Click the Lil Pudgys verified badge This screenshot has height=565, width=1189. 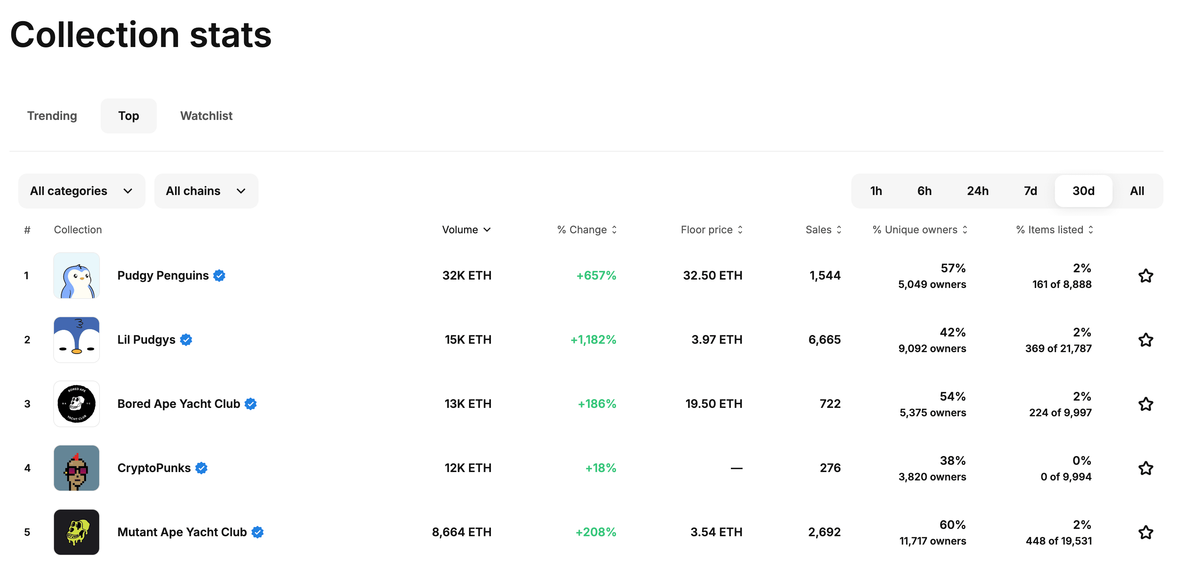pyautogui.click(x=186, y=339)
